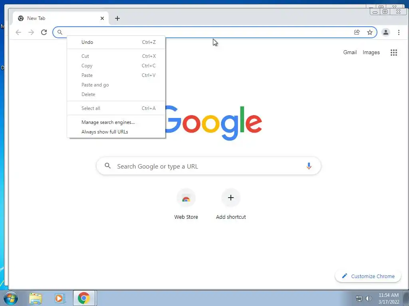The width and height of the screenshot is (409, 306).
Task: Select Copy in the context menu
Action: [x=116, y=66]
